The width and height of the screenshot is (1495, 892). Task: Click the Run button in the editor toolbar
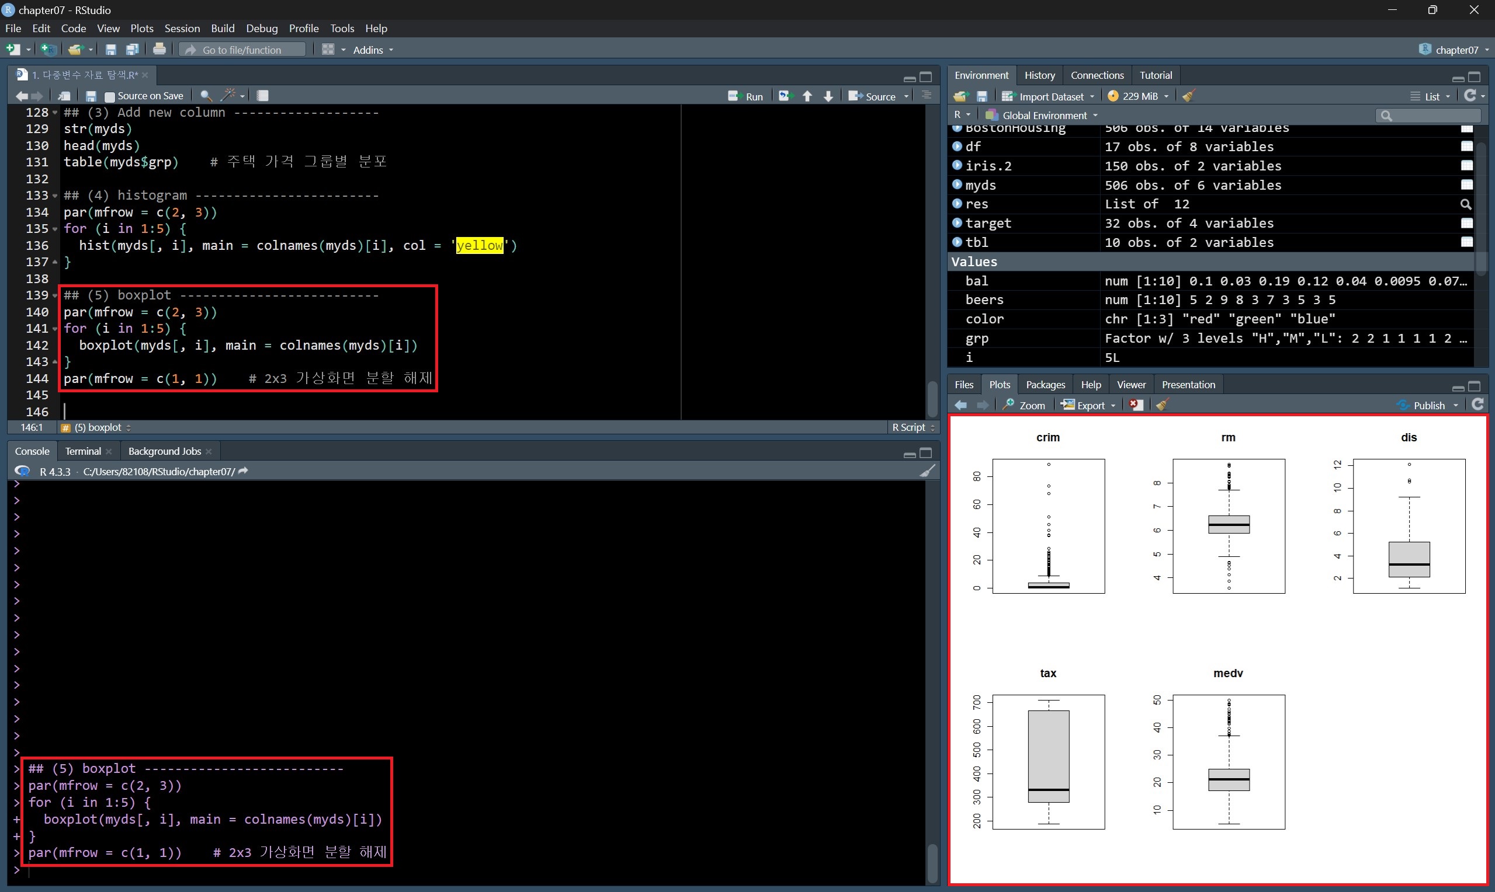coord(745,96)
